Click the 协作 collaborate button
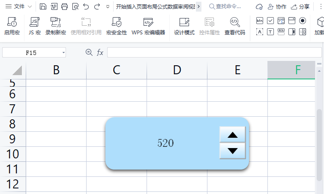Image resolution: width=324 pixels, height=194 pixels. tap(277, 6)
